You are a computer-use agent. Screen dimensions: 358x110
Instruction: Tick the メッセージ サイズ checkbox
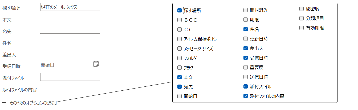click(180, 49)
